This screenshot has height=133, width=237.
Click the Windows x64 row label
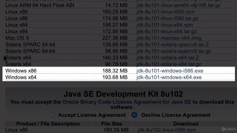point(21,77)
